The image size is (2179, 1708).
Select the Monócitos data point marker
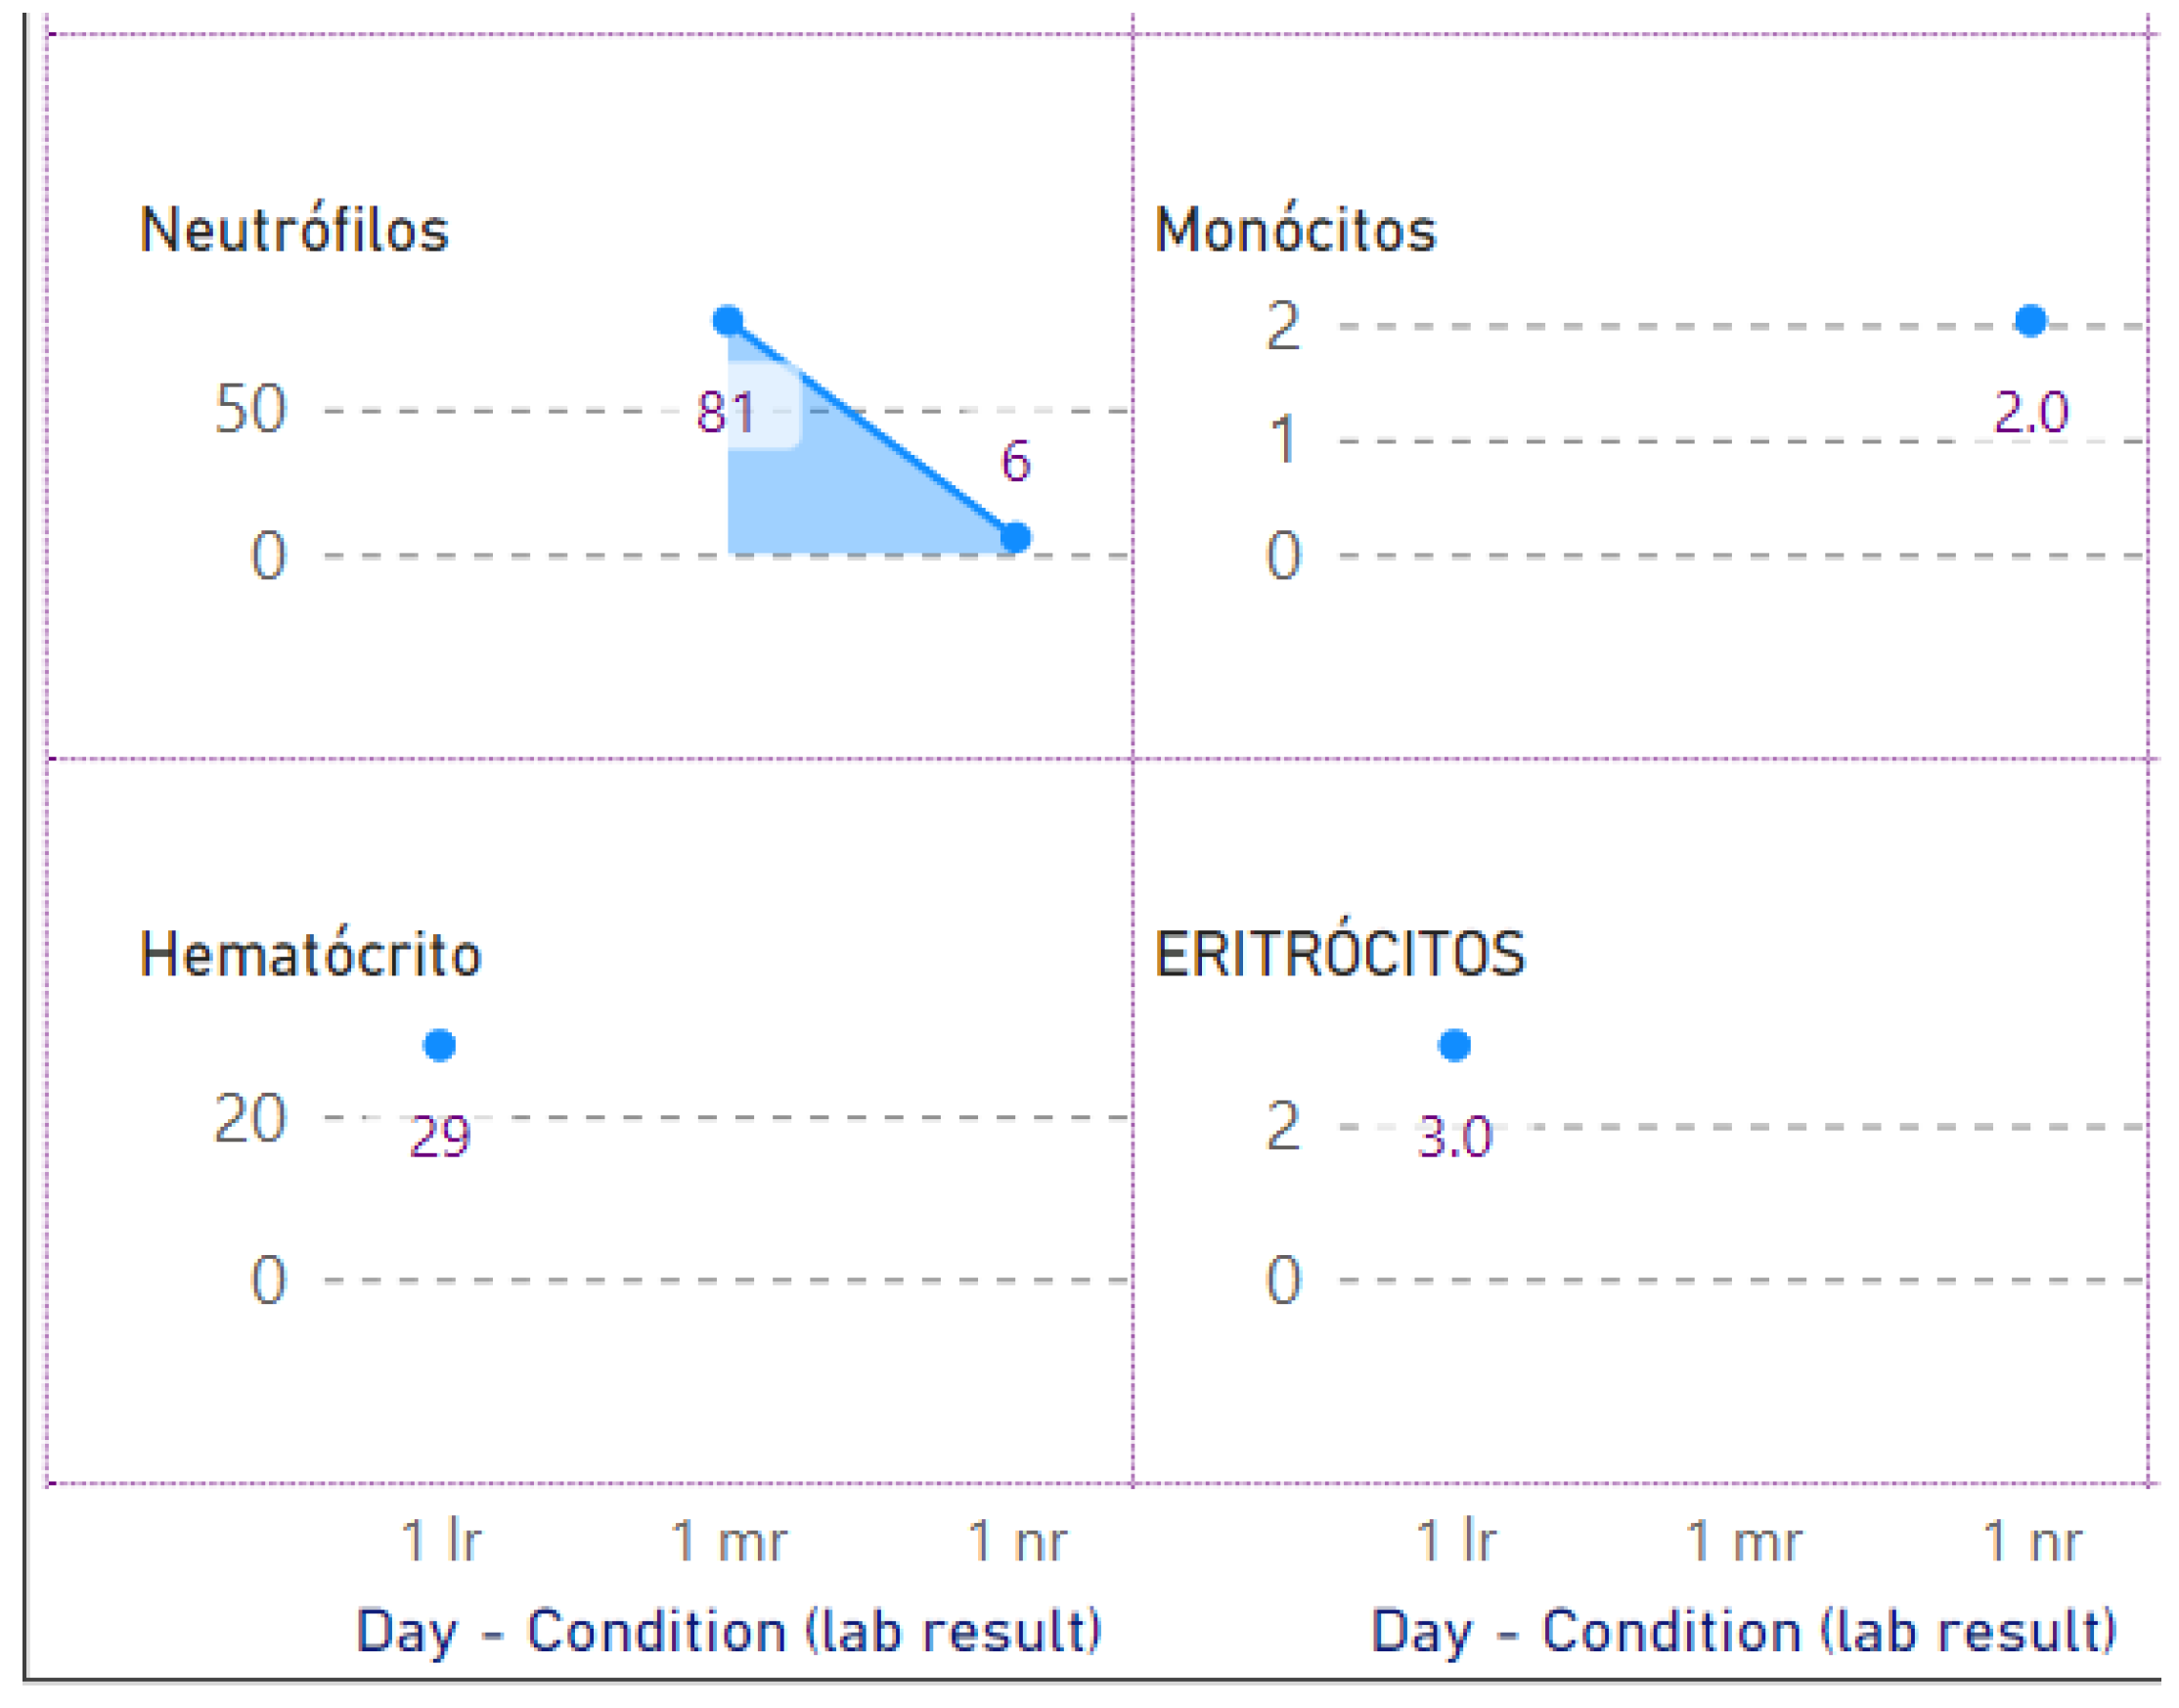click(x=2030, y=321)
